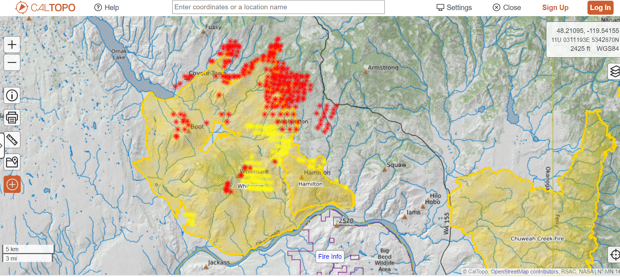620x277 pixels.
Task: Open the OpenStreetMap contributors link
Action: (x=524, y=272)
